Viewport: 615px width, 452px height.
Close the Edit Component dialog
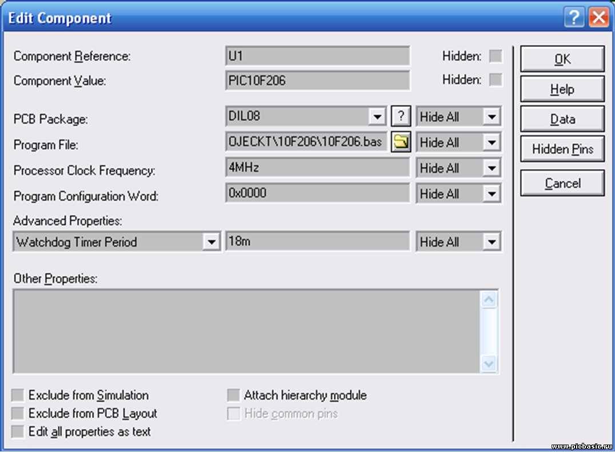click(599, 17)
